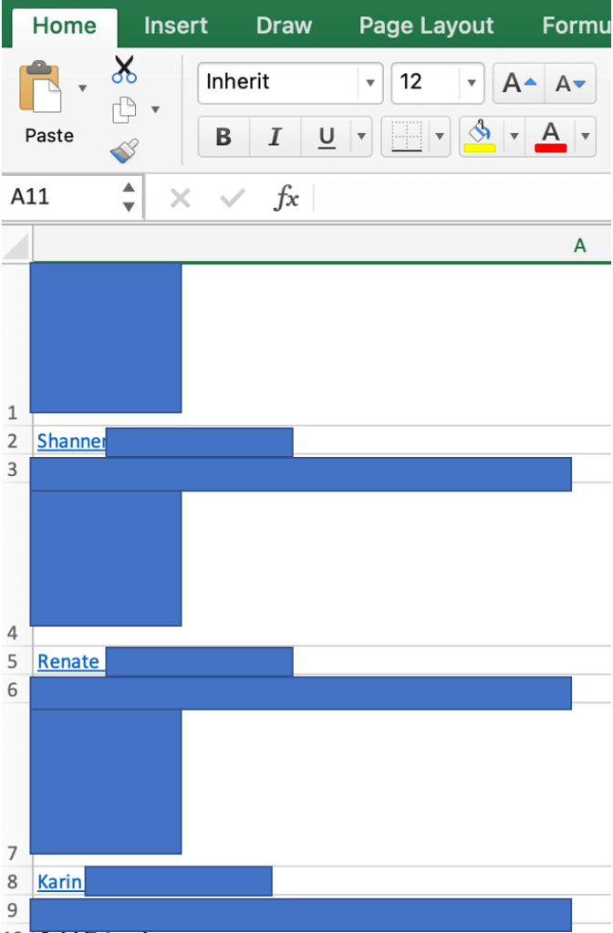Screen dimensions: 613x933
Task: Toggle Bold formatting
Action: click(223, 137)
